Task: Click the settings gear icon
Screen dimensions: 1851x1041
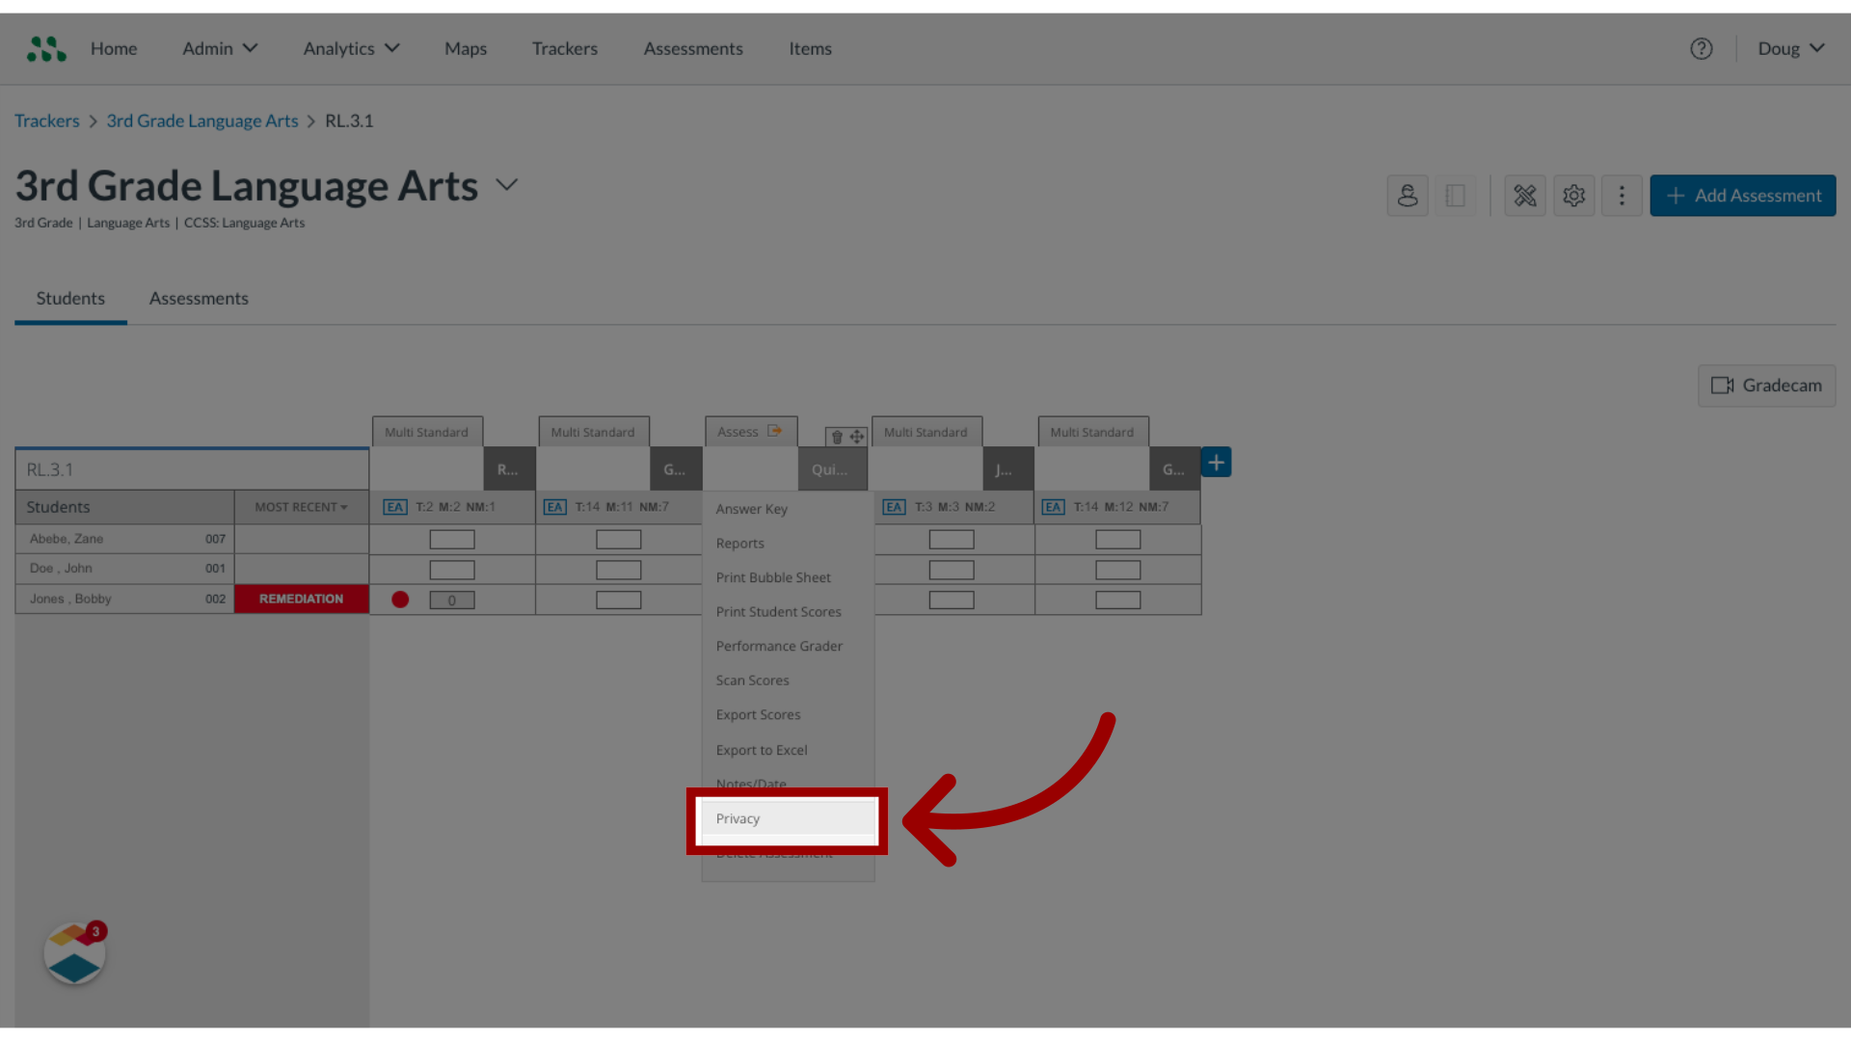Action: pyautogui.click(x=1574, y=195)
